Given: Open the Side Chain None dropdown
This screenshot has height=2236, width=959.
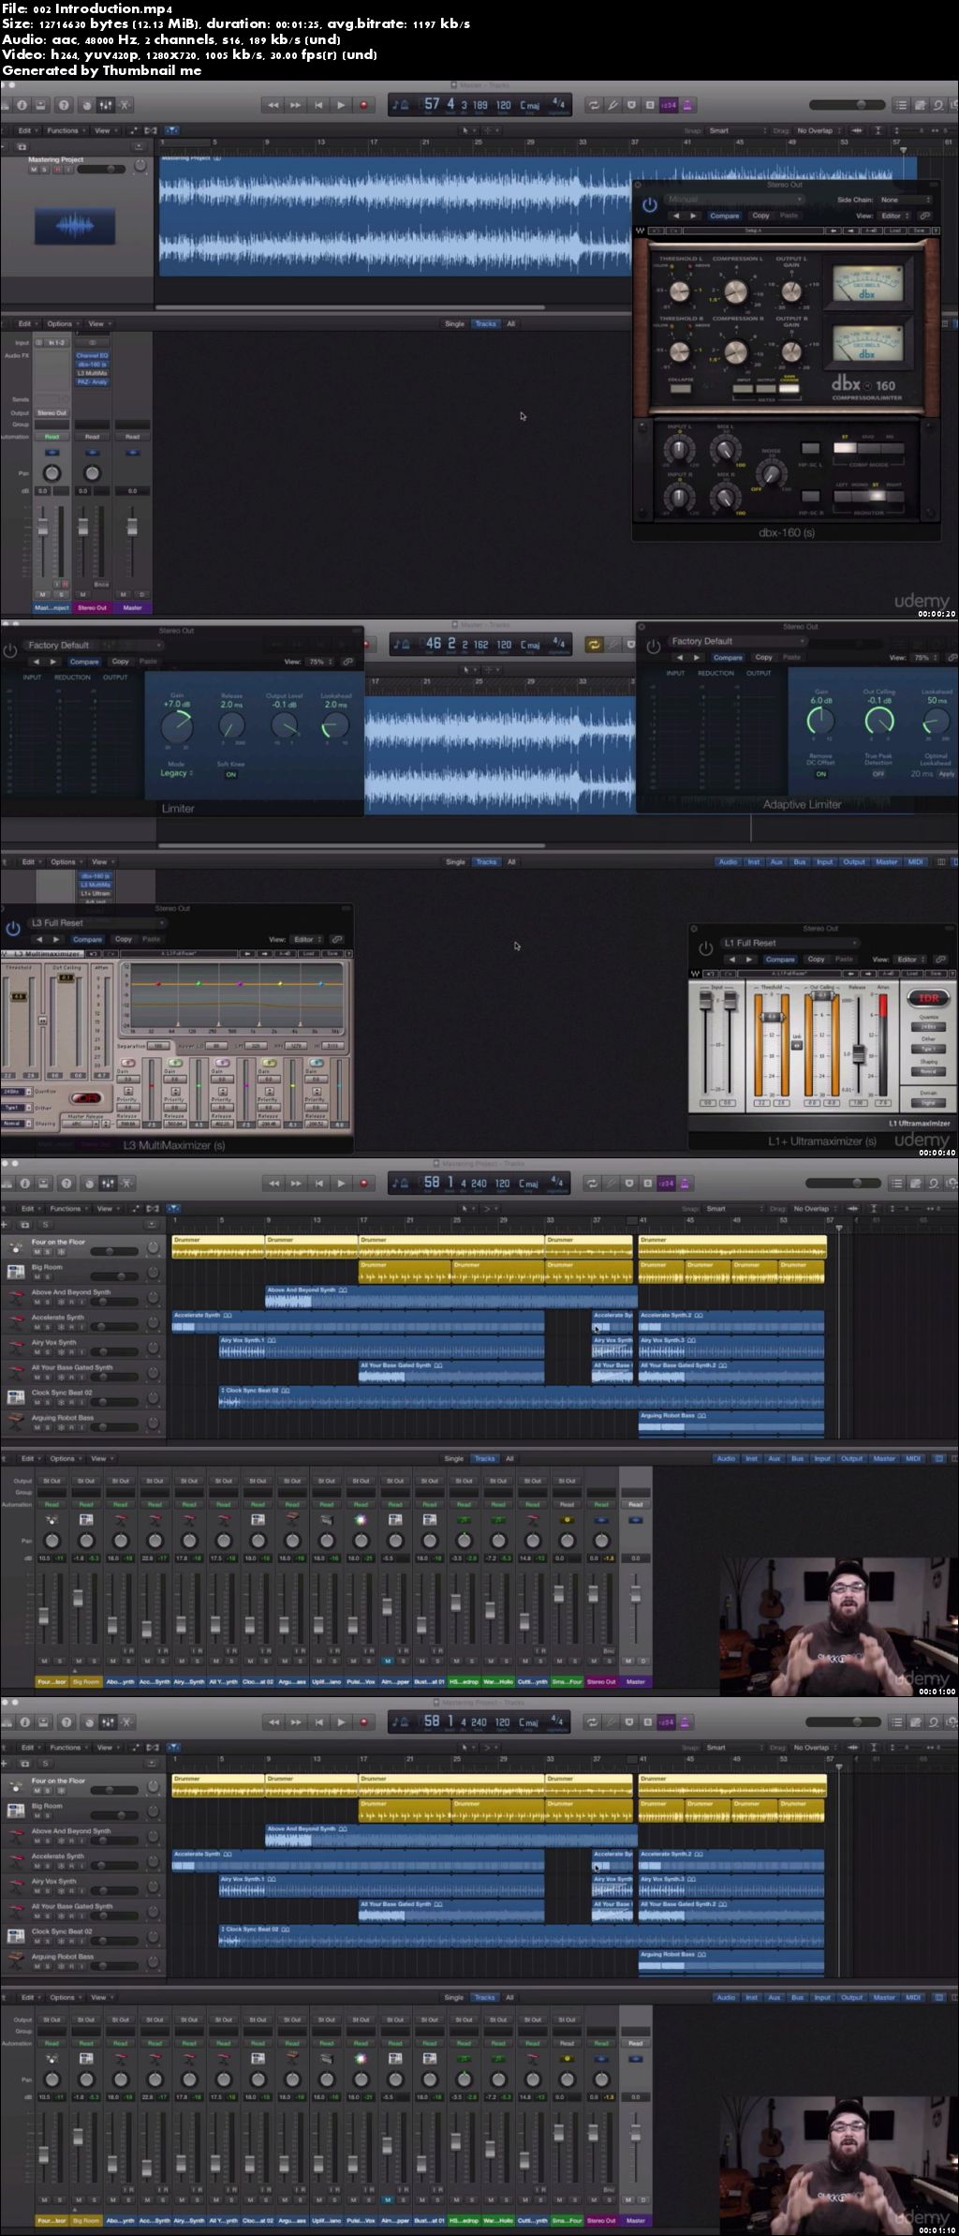Looking at the screenshot, I should [905, 200].
